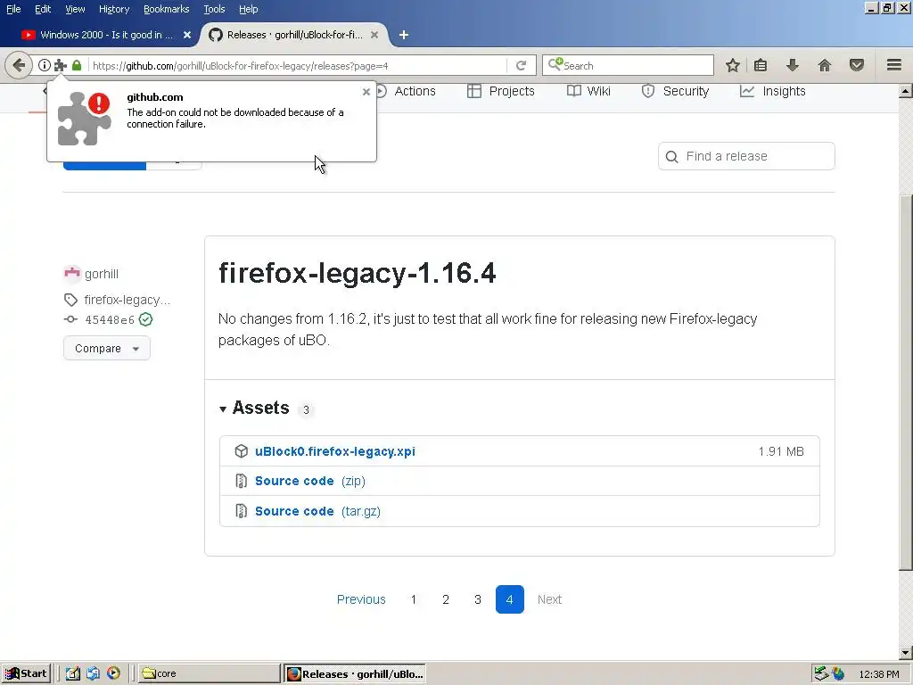Open the hamburger menu button
Viewport: 913px width, 685px height.
(x=893, y=65)
